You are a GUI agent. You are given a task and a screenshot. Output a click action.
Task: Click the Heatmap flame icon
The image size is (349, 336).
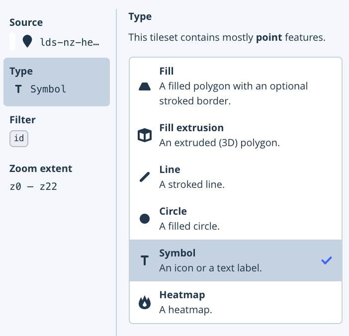pos(145,302)
